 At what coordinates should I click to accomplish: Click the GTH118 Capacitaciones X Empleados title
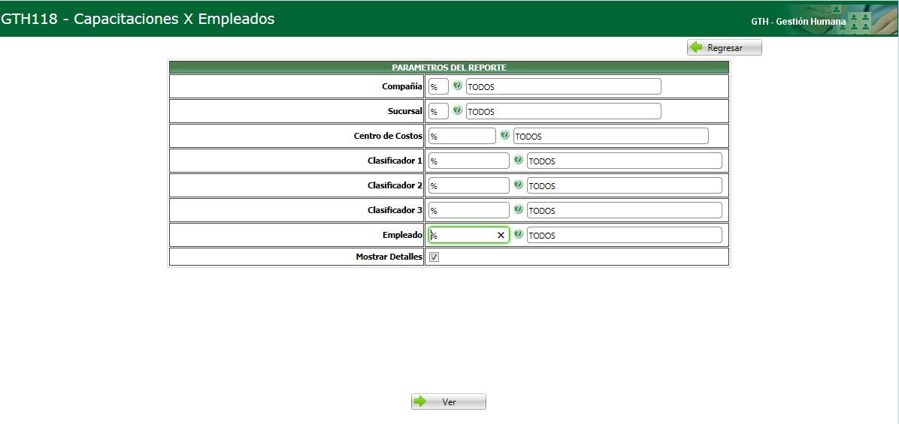pyautogui.click(x=138, y=19)
